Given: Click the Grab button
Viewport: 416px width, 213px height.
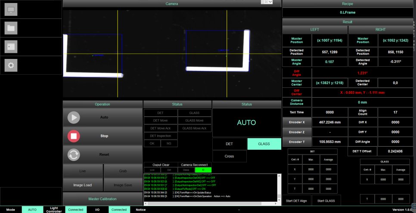Looking at the screenshot, I should pos(123,171).
